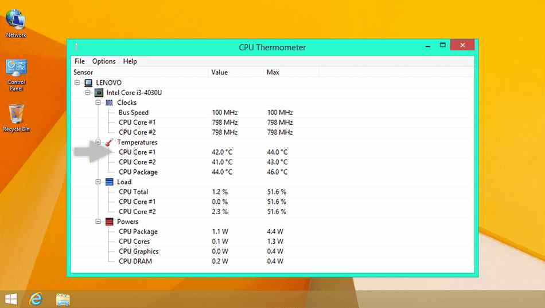Select the CPU Total load row
The width and height of the screenshot is (545, 308).
pyautogui.click(x=133, y=192)
